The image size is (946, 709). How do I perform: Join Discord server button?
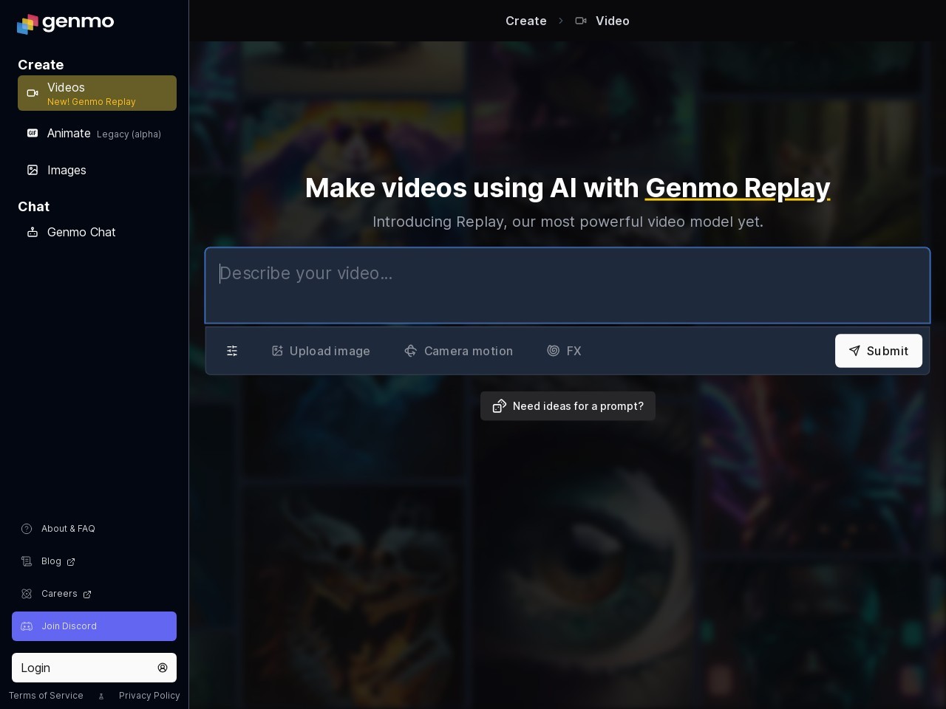click(94, 626)
